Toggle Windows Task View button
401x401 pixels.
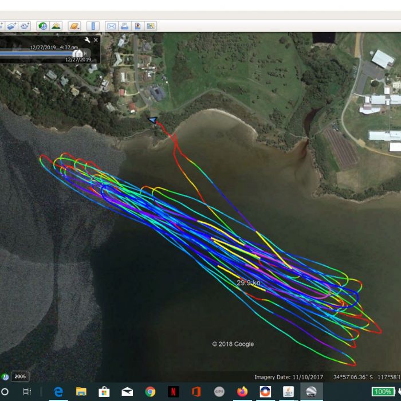(27, 392)
